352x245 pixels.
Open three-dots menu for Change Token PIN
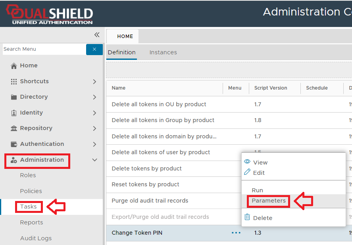(x=236, y=233)
